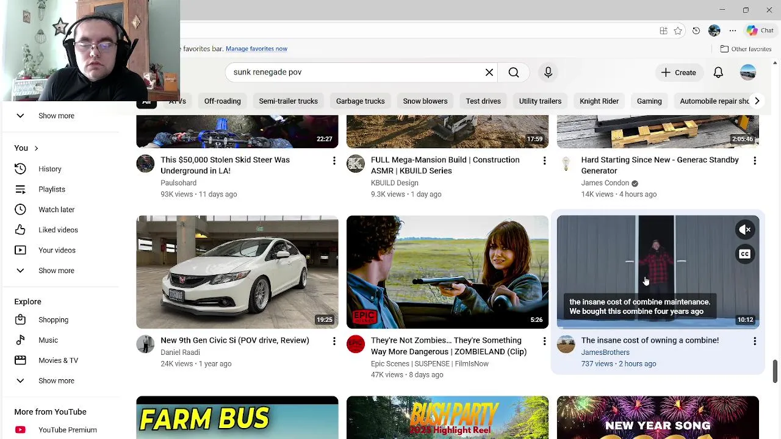Open options for FULL Mega-Mansion Build video
The image size is (781, 439).
[x=544, y=160]
